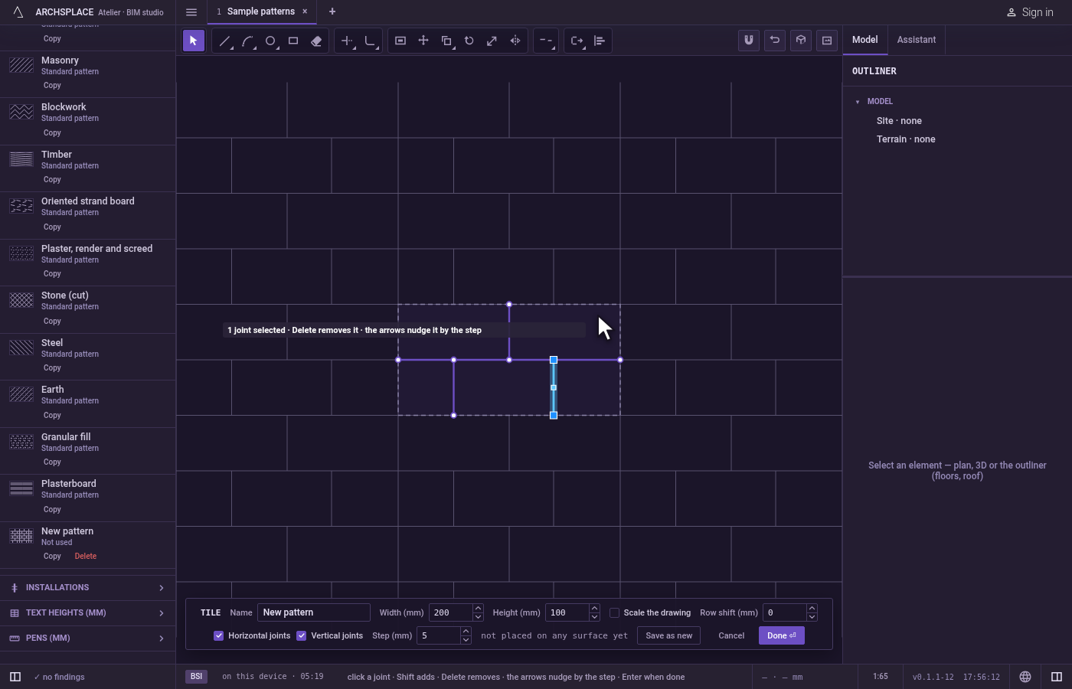Enable Scale the drawing checkbox

coord(614,612)
